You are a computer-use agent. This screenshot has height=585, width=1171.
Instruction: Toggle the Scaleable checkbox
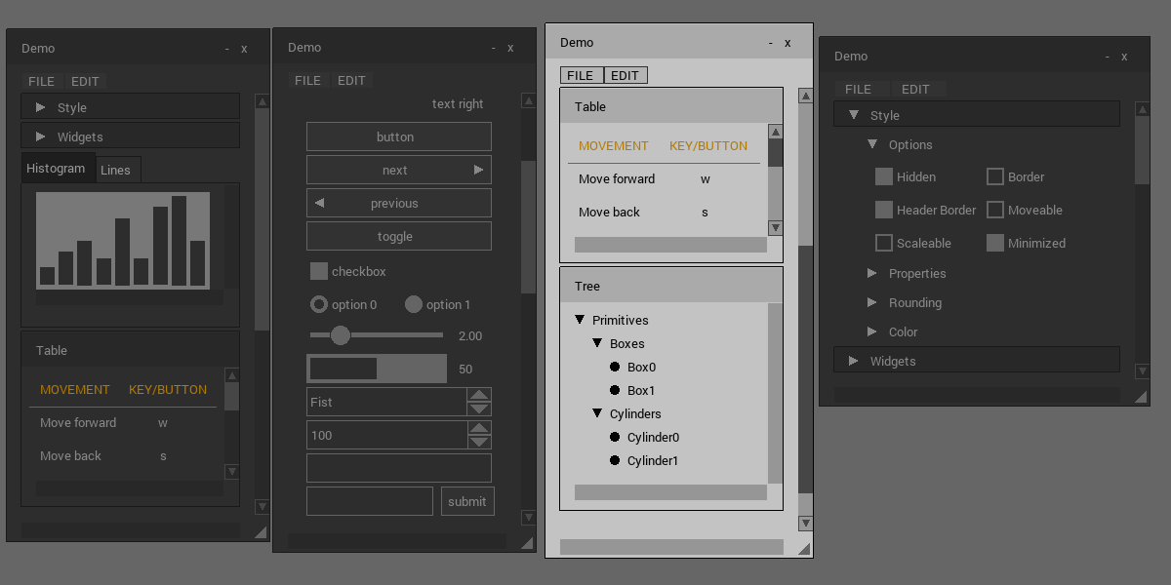(884, 243)
